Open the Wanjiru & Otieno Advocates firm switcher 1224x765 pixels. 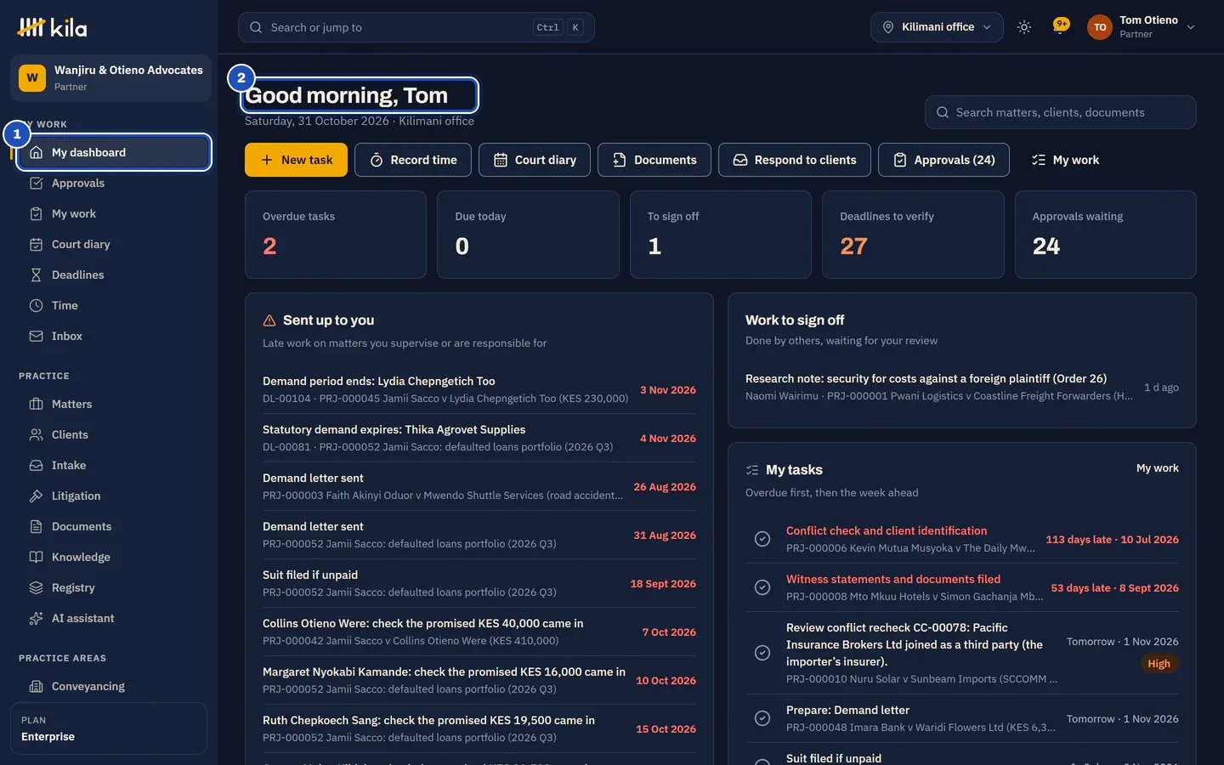pyautogui.click(x=110, y=78)
